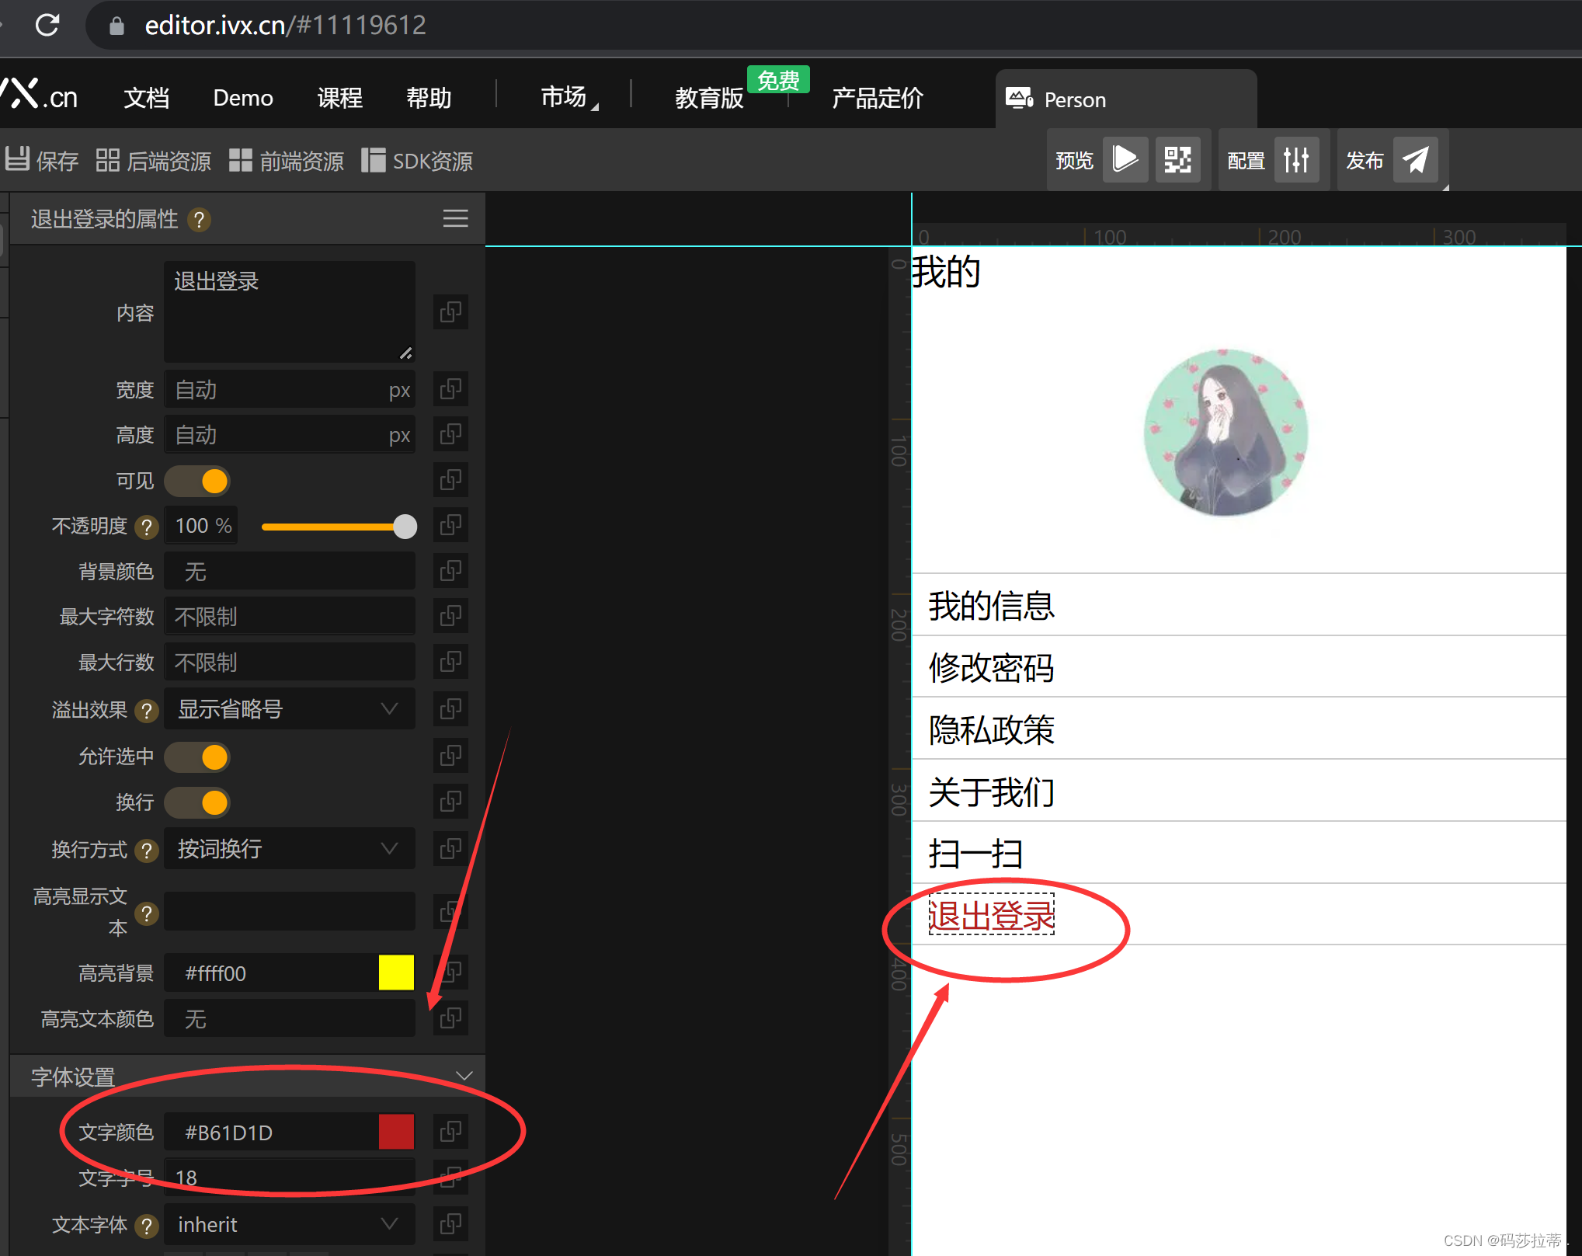Click the link icon for 不透明度 row
The image size is (1582, 1256).
[450, 525]
